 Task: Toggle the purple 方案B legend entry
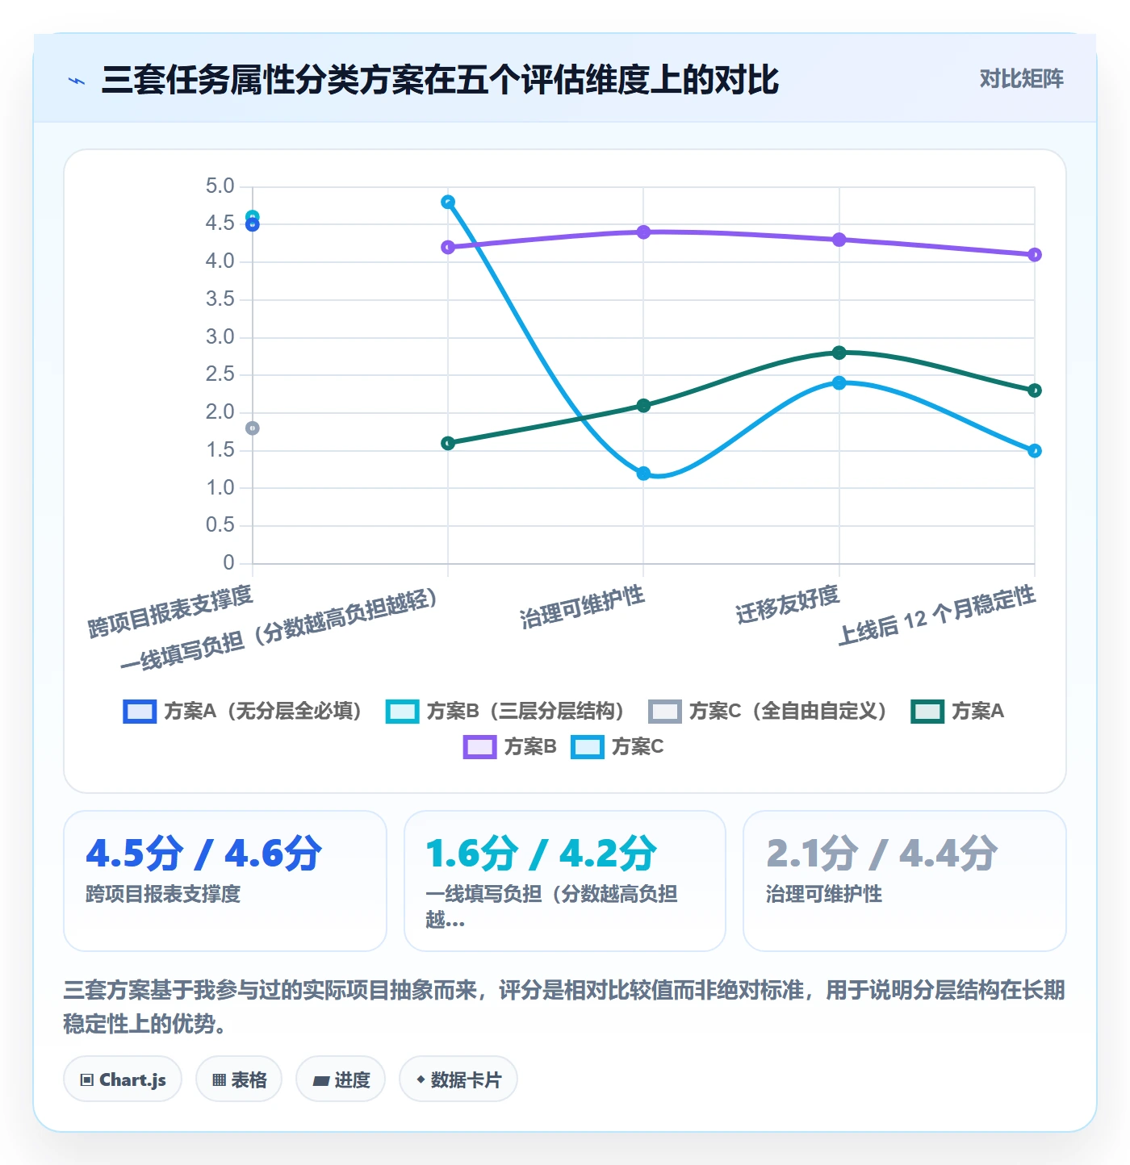pos(510,747)
